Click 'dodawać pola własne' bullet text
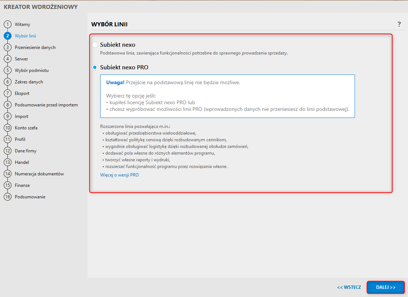408x297 pixels. click(x=160, y=153)
